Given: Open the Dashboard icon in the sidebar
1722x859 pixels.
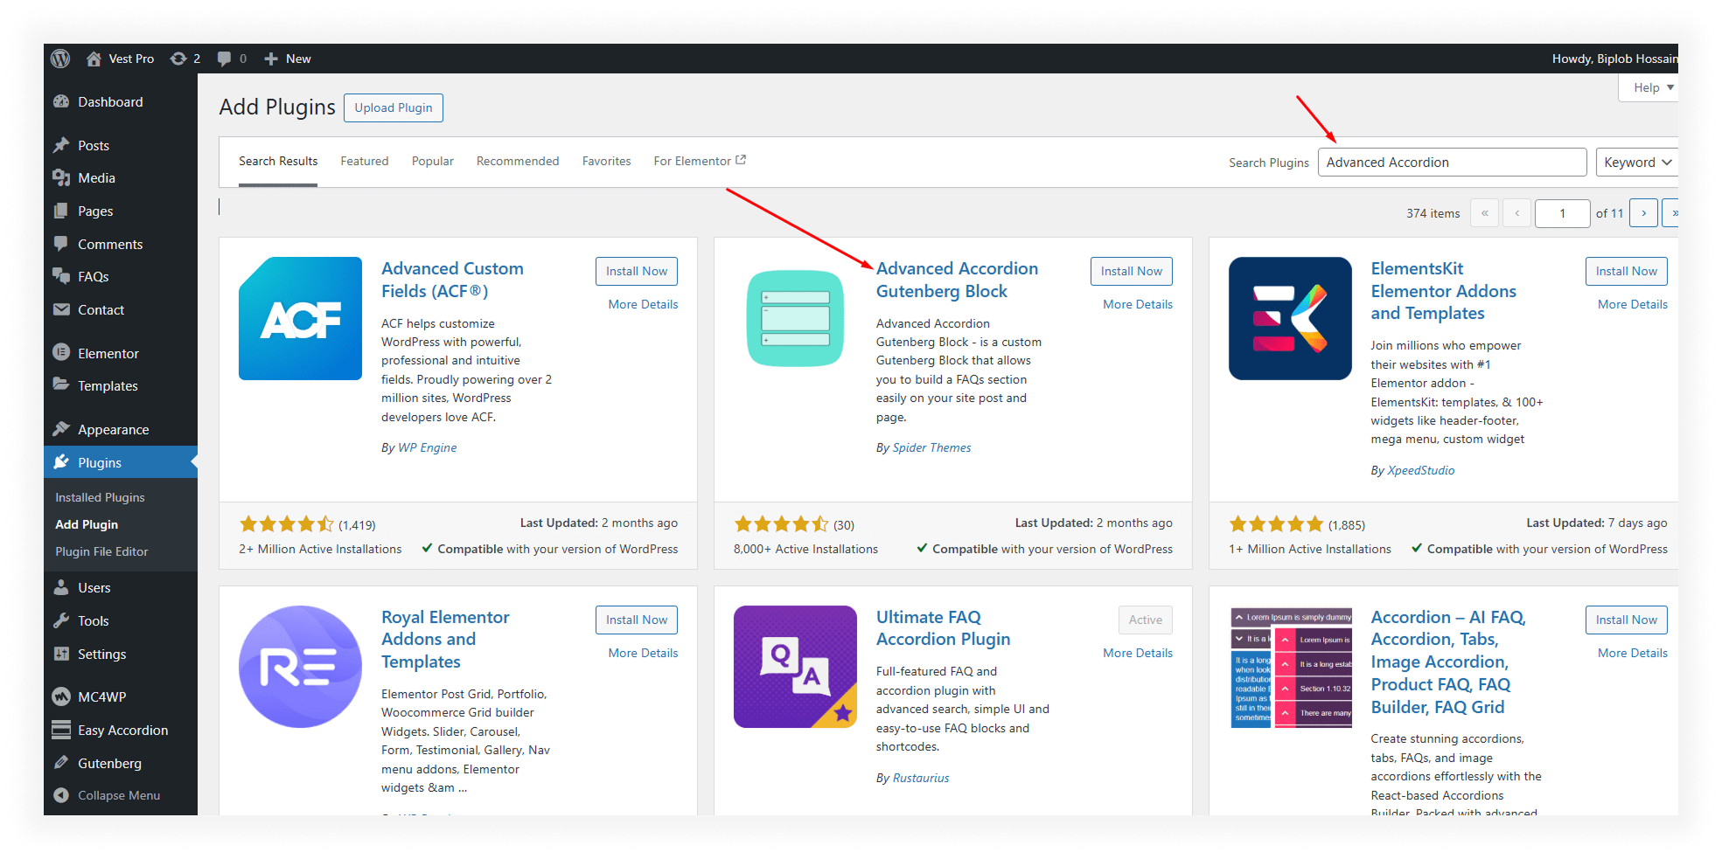Looking at the screenshot, I should pyautogui.click(x=61, y=101).
